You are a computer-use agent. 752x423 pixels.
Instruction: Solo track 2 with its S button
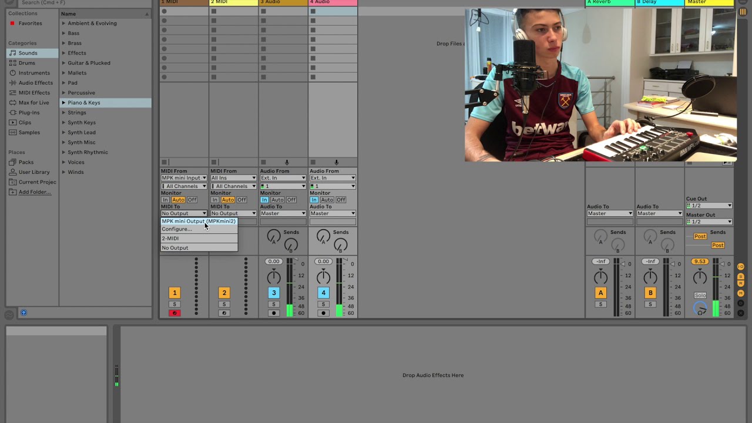click(224, 304)
